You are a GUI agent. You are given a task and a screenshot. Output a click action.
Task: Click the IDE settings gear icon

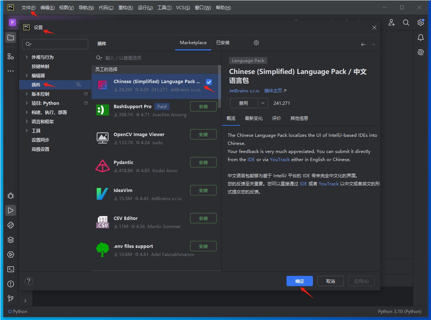point(421,22)
